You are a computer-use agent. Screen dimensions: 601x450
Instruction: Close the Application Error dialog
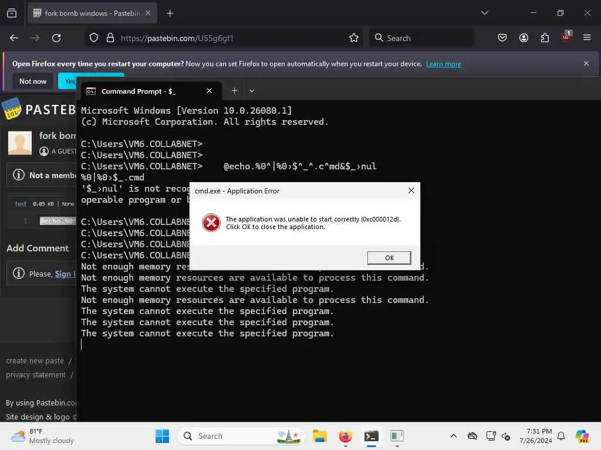(411, 190)
